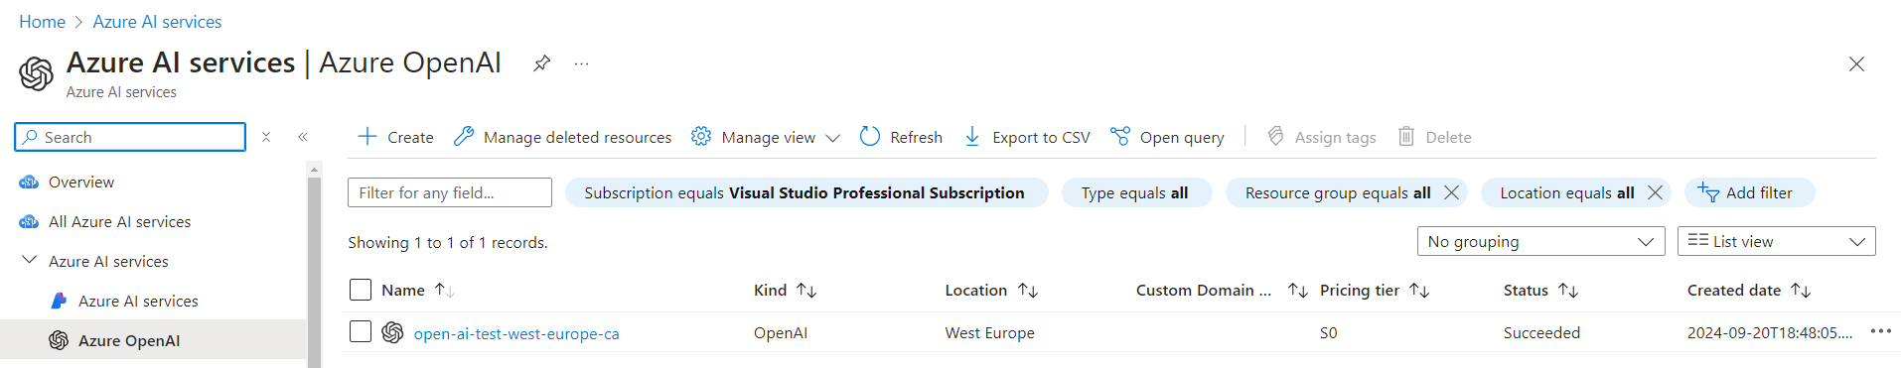Add a new filter
Image resolution: width=1901 pixels, height=368 pixels.
(x=1749, y=192)
